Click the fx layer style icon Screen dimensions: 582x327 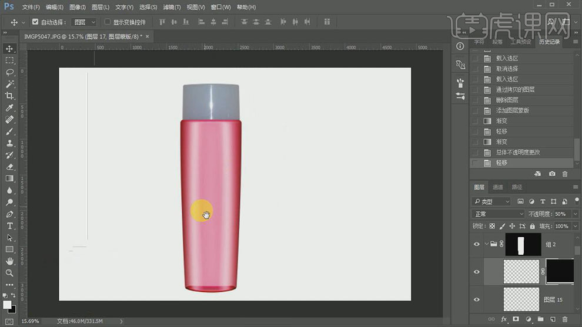(504, 319)
